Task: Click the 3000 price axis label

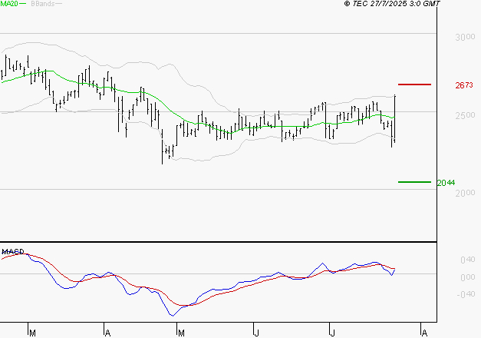Action: pos(465,37)
